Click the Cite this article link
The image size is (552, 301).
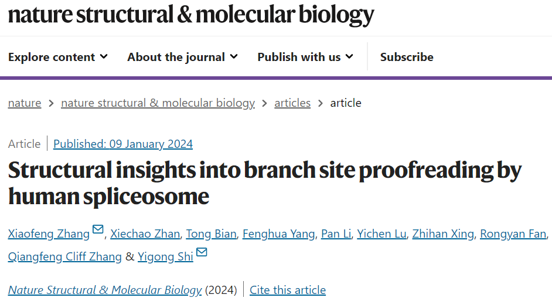(x=288, y=290)
